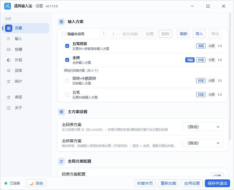Click the 已连接 status text

pyautogui.click(x=15, y=183)
